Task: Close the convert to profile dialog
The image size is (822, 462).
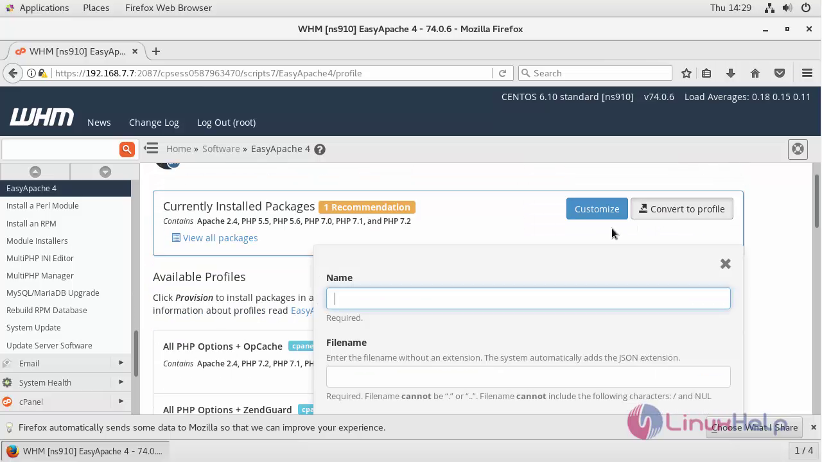Action: pos(726,264)
